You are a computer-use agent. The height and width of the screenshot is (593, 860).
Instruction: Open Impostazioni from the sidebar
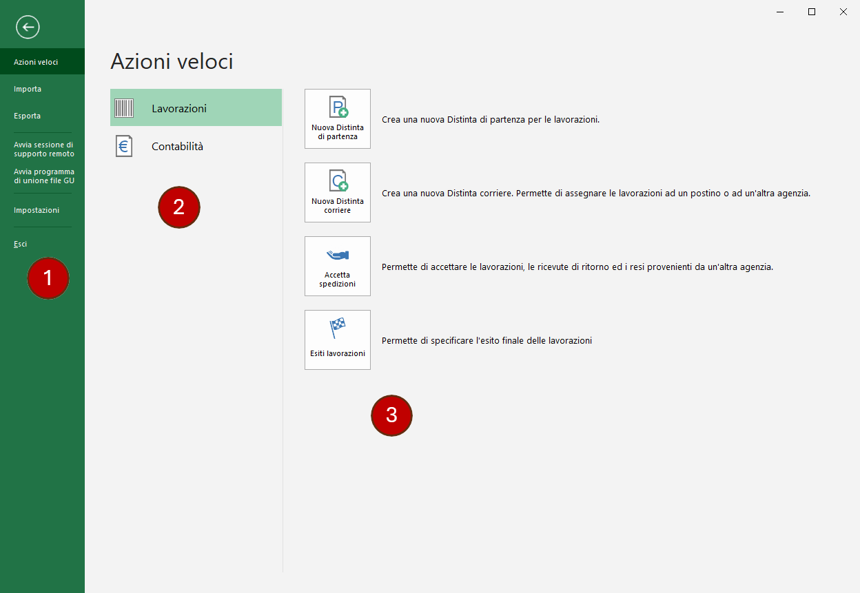coord(37,210)
